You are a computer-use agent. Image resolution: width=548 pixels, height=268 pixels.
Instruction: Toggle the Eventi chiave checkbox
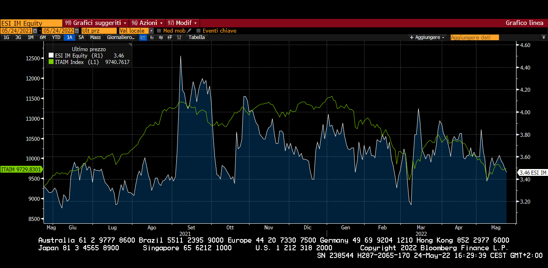[x=199, y=31]
